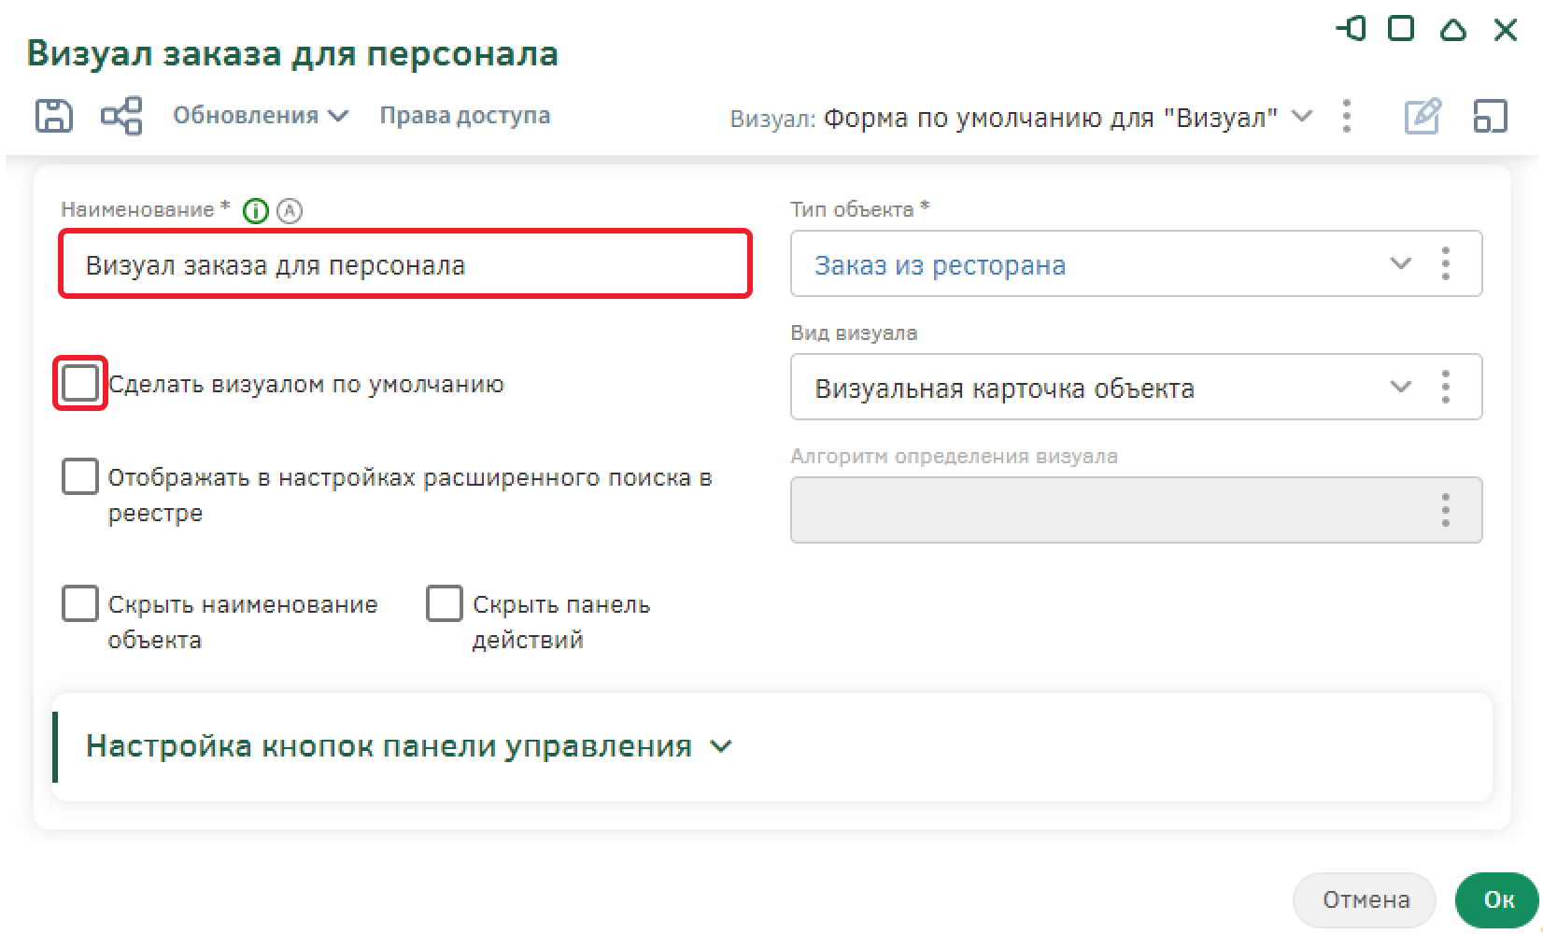The image size is (1543, 934).
Task: Check Отображать в настройках расширенного поиска
Action: click(x=80, y=476)
